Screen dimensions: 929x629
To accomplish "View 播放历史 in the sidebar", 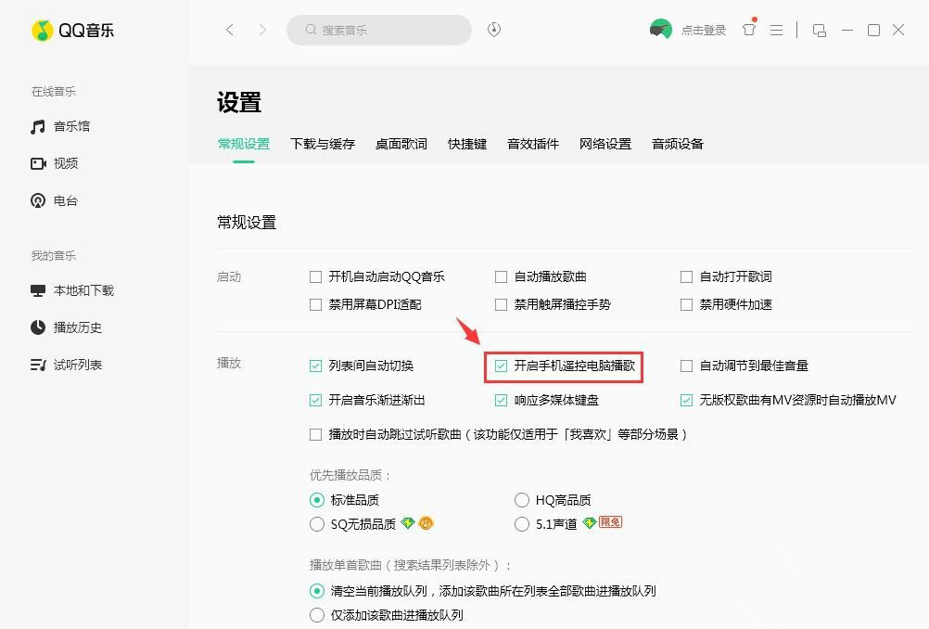I will tap(76, 327).
